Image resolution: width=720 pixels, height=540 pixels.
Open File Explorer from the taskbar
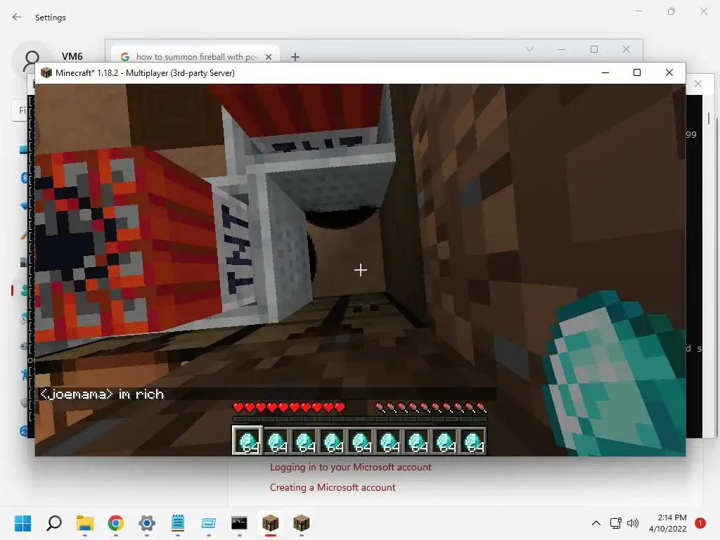tap(85, 523)
